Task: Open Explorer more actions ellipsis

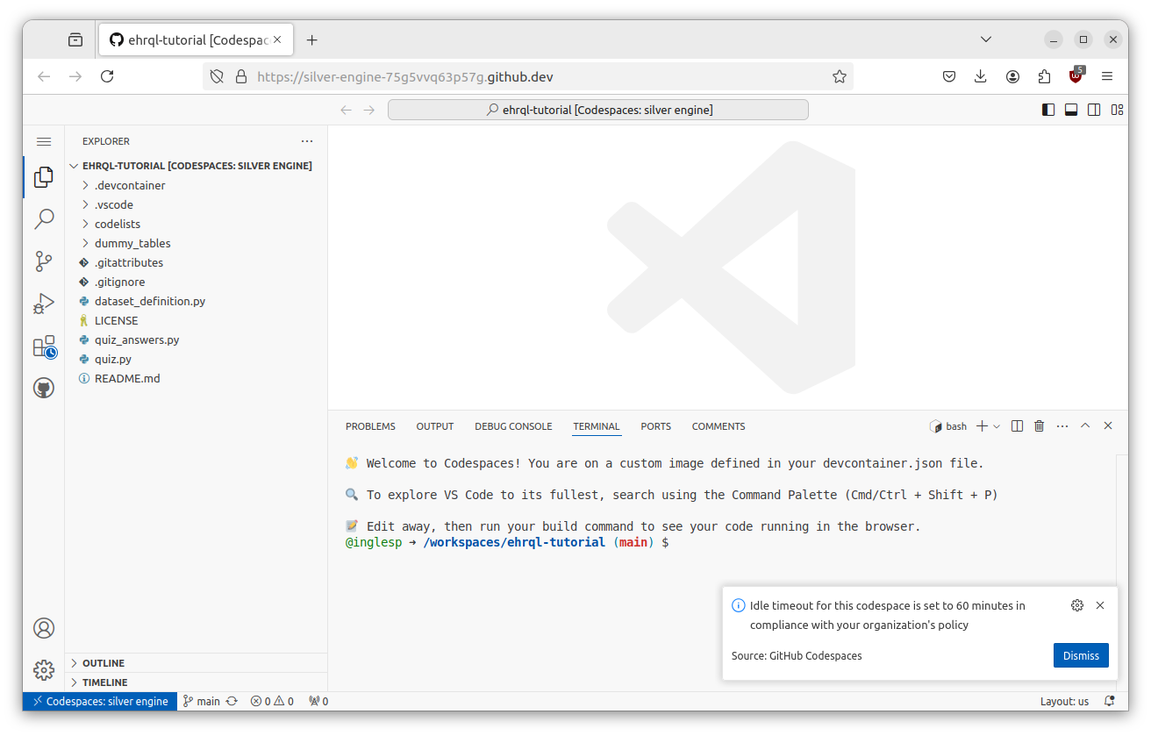Action: 307,141
